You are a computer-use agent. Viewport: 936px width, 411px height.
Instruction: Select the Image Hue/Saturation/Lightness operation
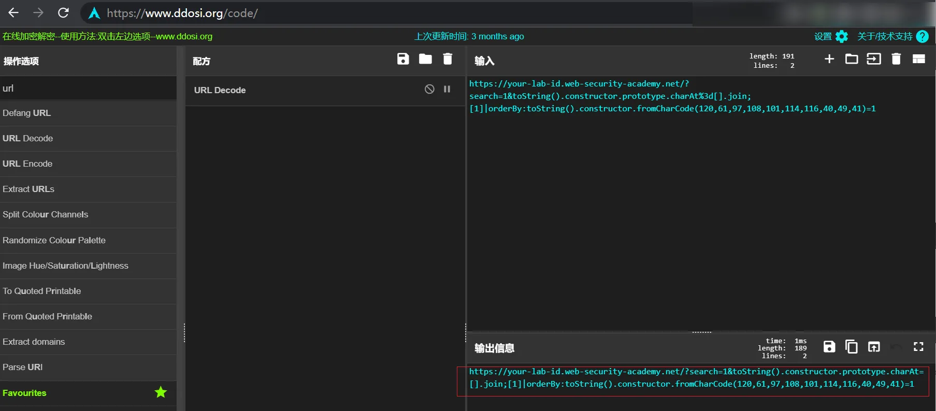[x=88, y=266]
